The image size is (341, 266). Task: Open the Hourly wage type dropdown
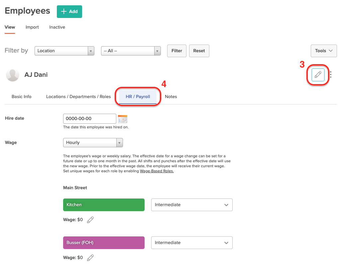(93, 143)
